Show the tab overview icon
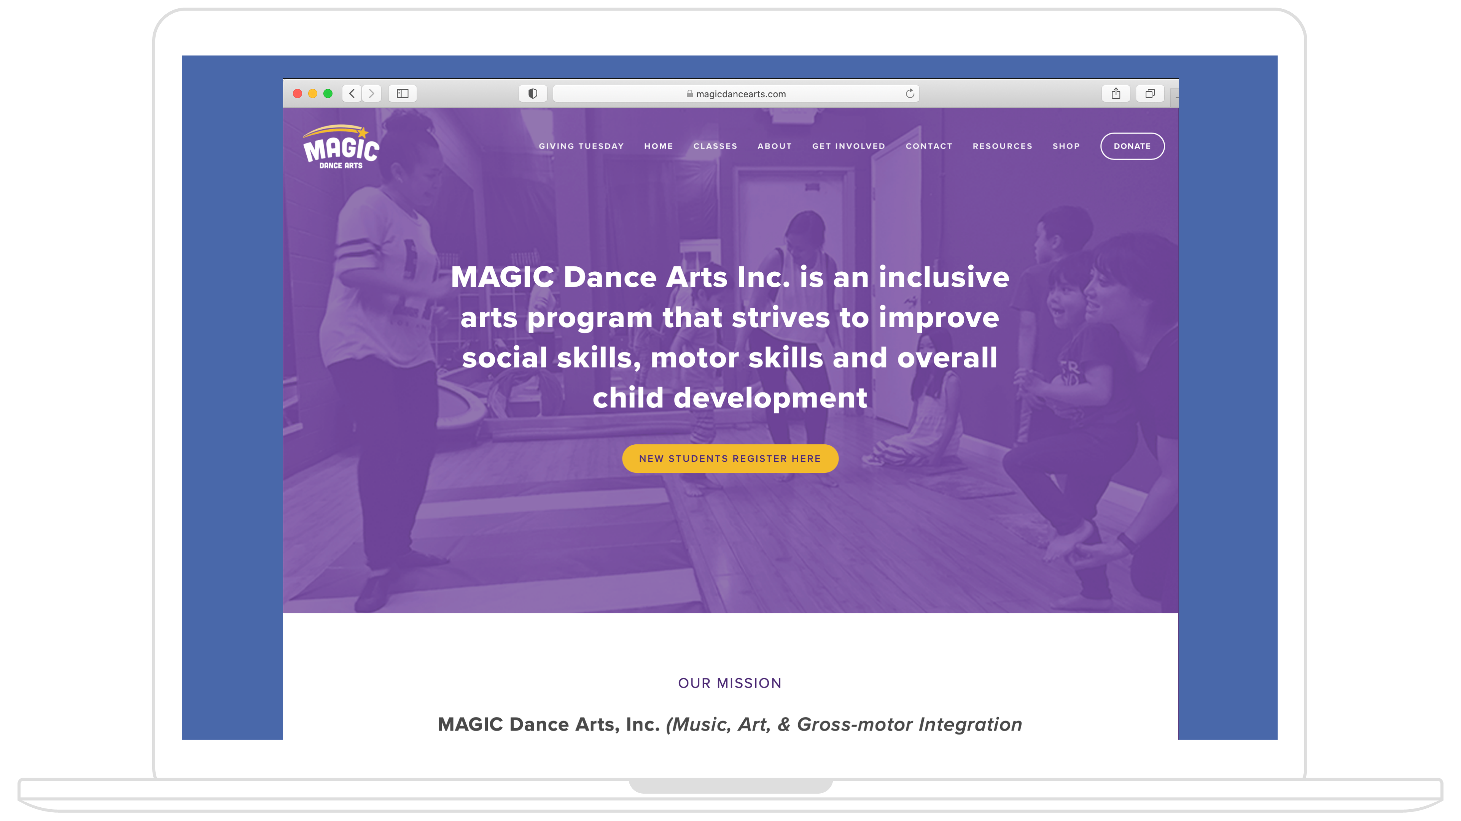Image resolution: width=1461 pixels, height=821 pixels. (1150, 94)
